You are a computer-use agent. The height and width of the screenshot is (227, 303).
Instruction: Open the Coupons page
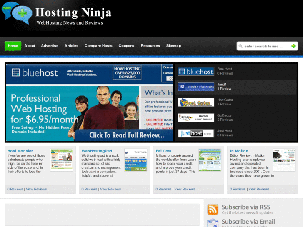tap(126, 46)
